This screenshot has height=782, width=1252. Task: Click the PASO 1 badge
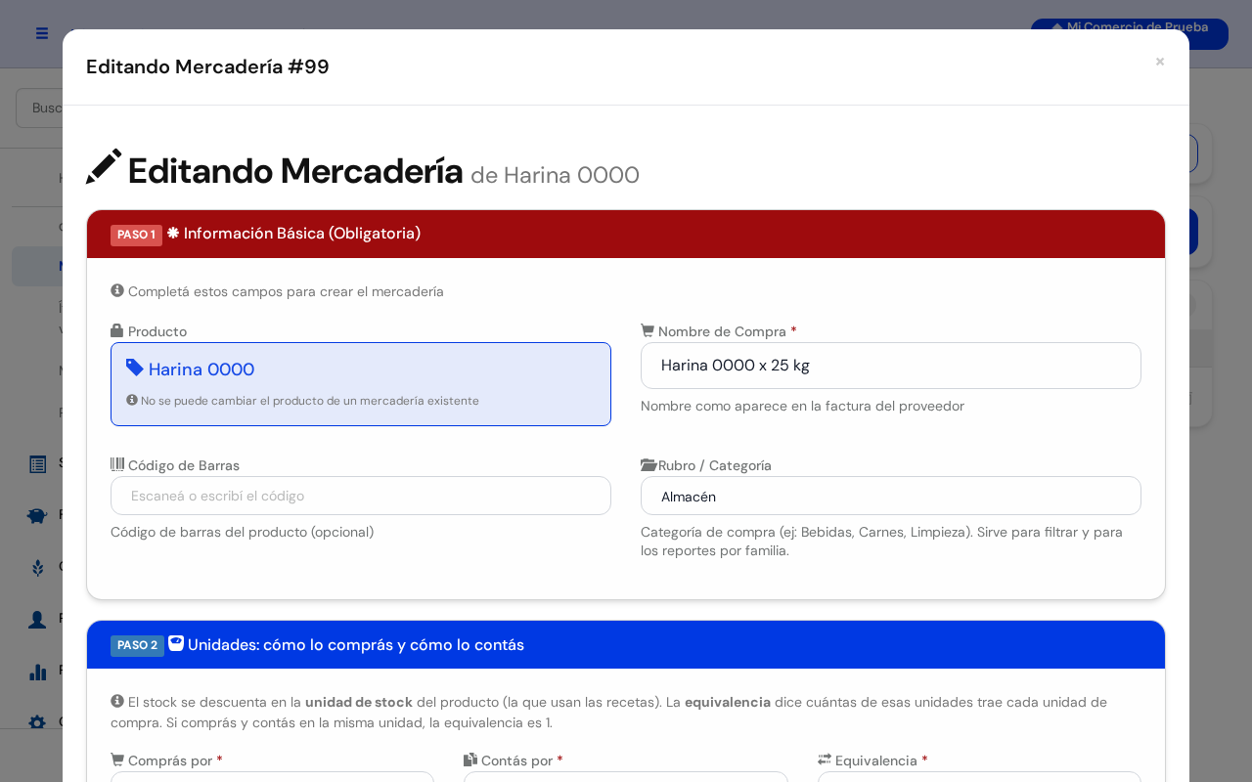[x=136, y=235]
